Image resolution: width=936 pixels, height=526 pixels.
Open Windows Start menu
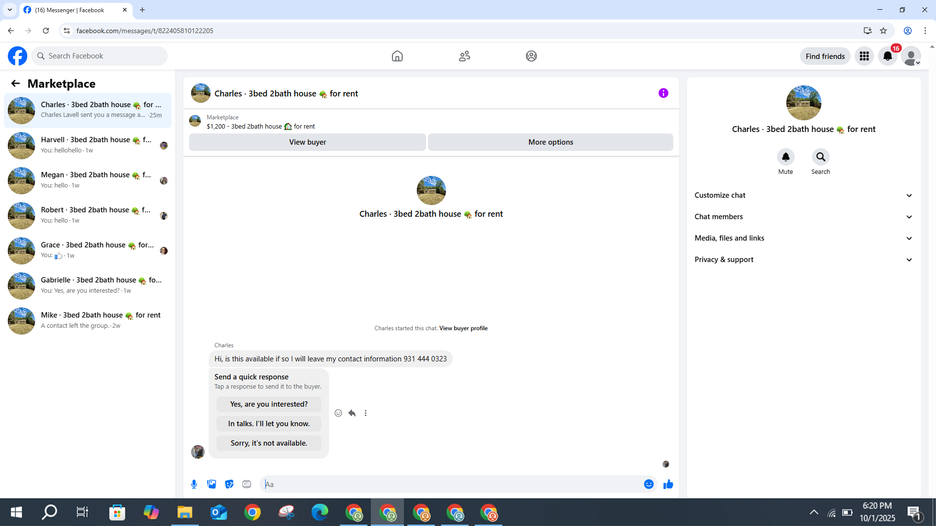[16, 512]
